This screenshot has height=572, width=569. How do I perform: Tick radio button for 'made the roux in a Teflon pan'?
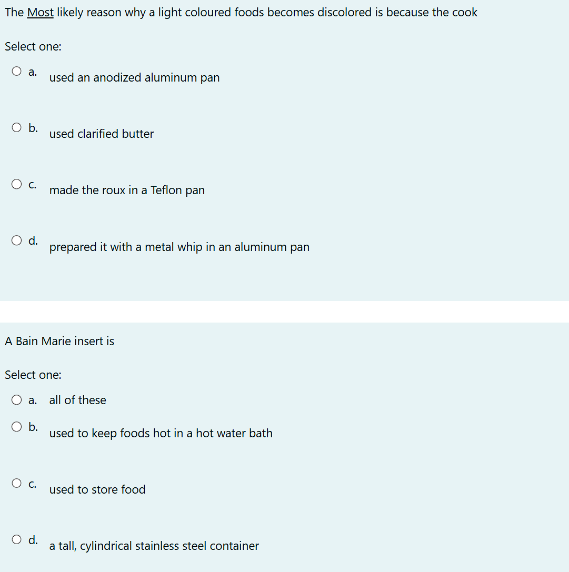pos(16,184)
